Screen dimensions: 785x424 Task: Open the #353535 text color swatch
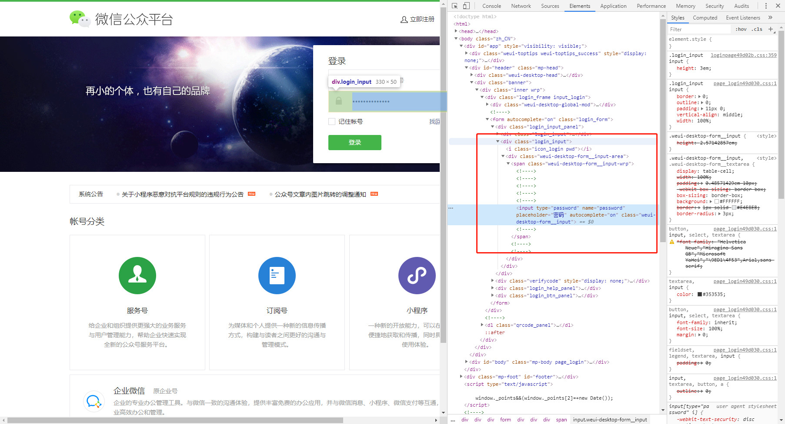click(700, 294)
